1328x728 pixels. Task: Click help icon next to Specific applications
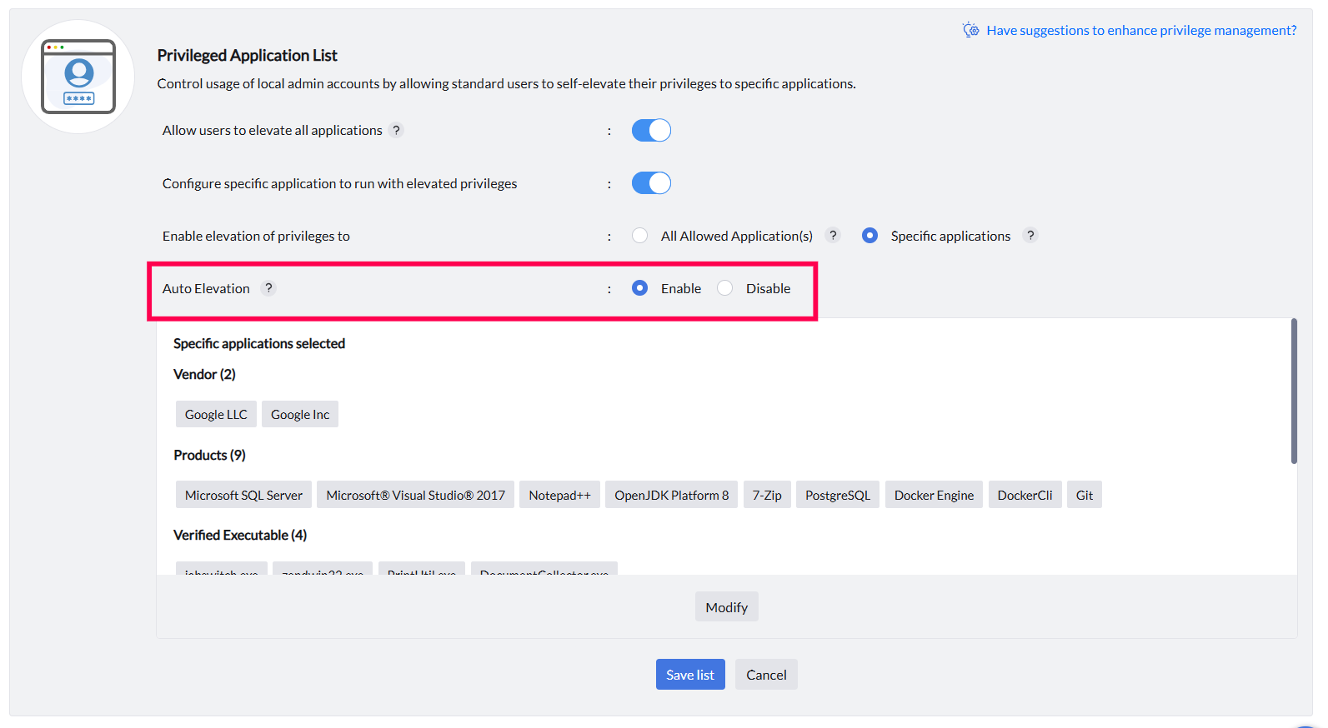[x=1031, y=236]
